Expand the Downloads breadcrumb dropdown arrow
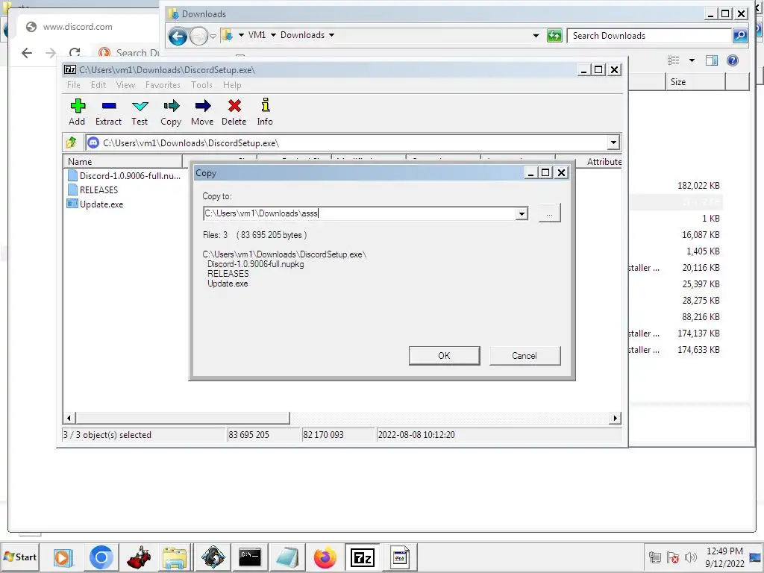Viewport: 764px width, 573px height. click(332, 35)
